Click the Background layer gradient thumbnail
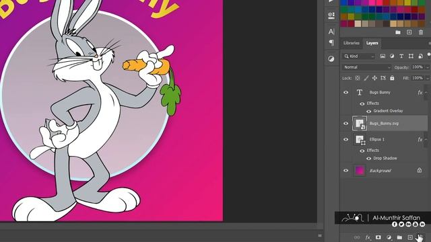This screenshot has width=431, height=242. click(360, 170)
